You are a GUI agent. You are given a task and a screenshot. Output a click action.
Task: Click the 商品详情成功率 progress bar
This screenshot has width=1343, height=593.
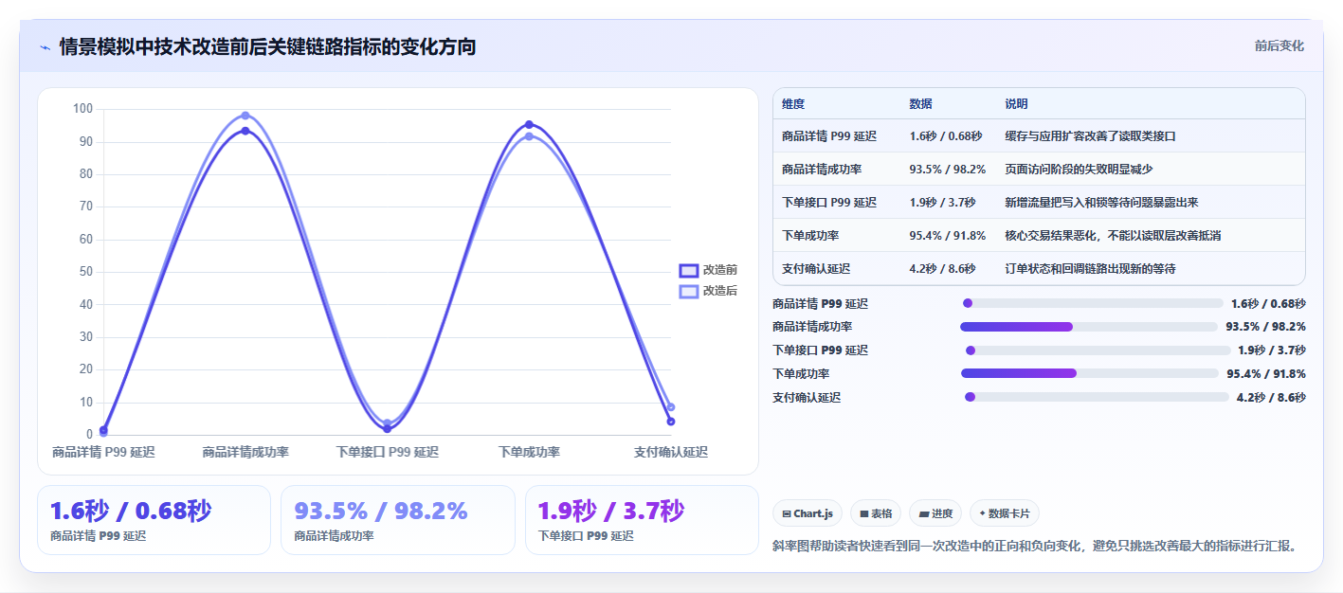(1089, 327)
